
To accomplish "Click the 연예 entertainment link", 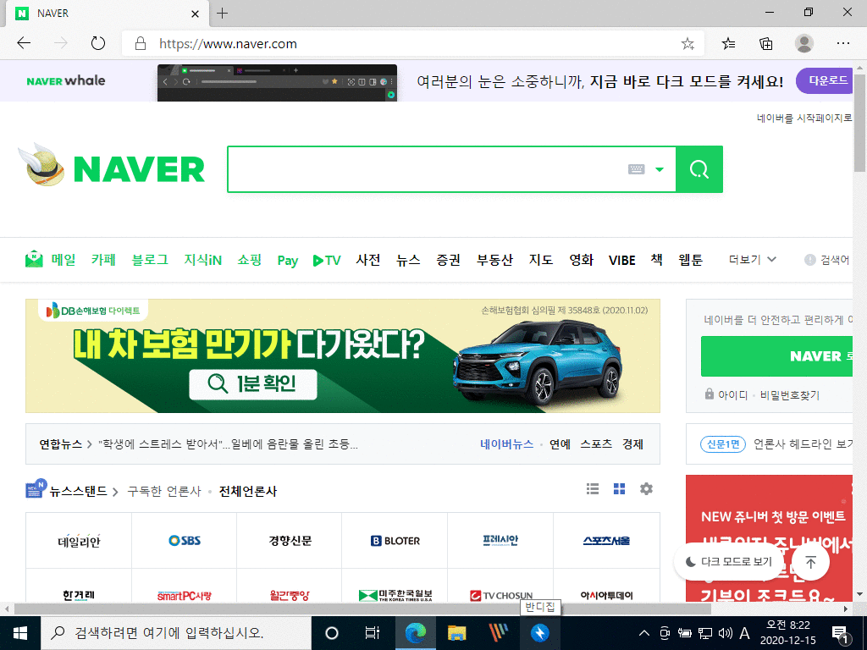I will click(560, 444).
